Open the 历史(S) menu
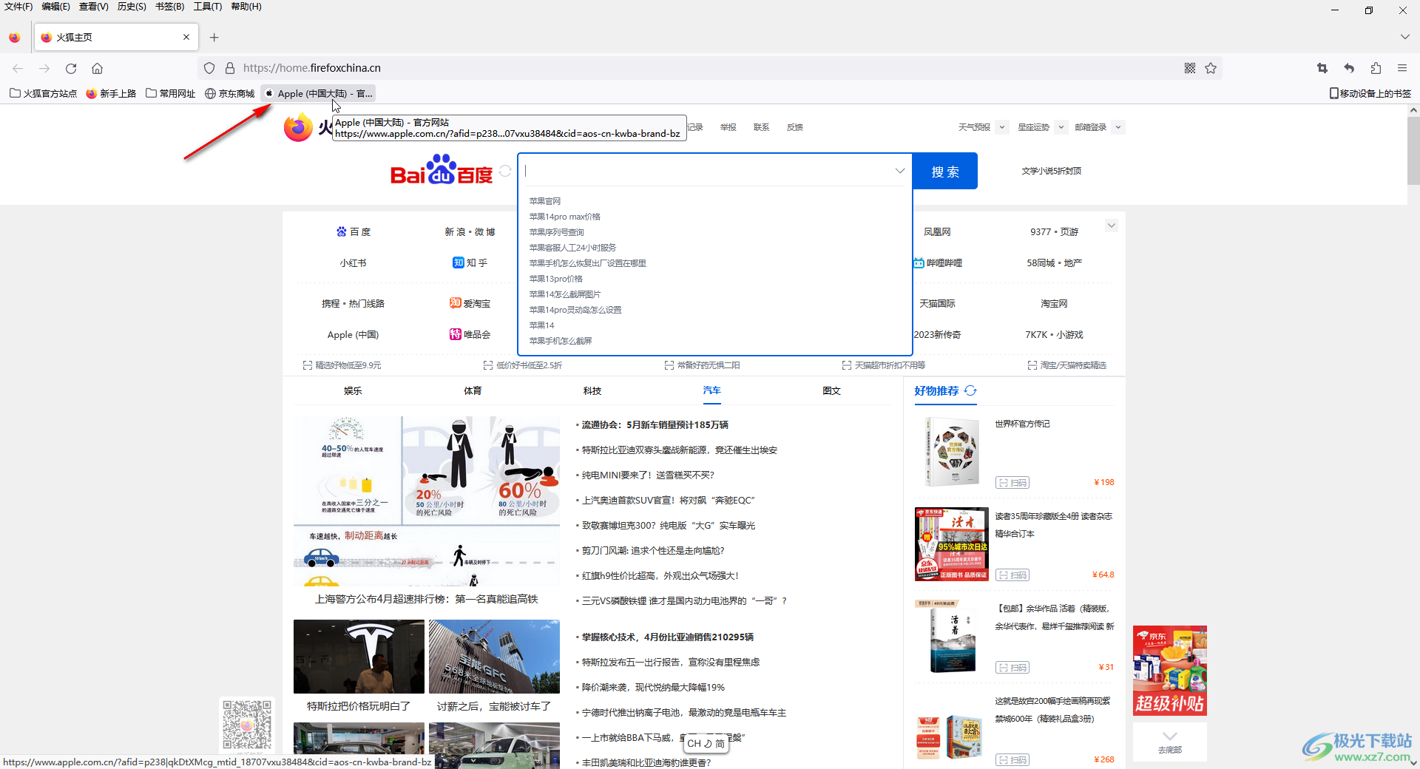1420x769 pixels. (132, 7)
